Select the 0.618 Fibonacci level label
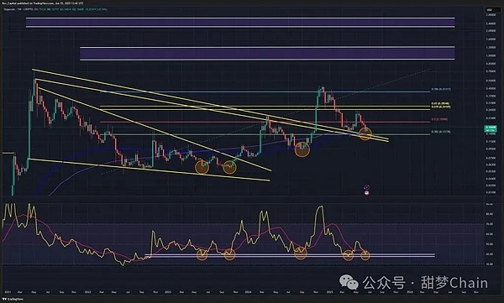The height and width of the screenshot is (303, 504). point(441,107)
